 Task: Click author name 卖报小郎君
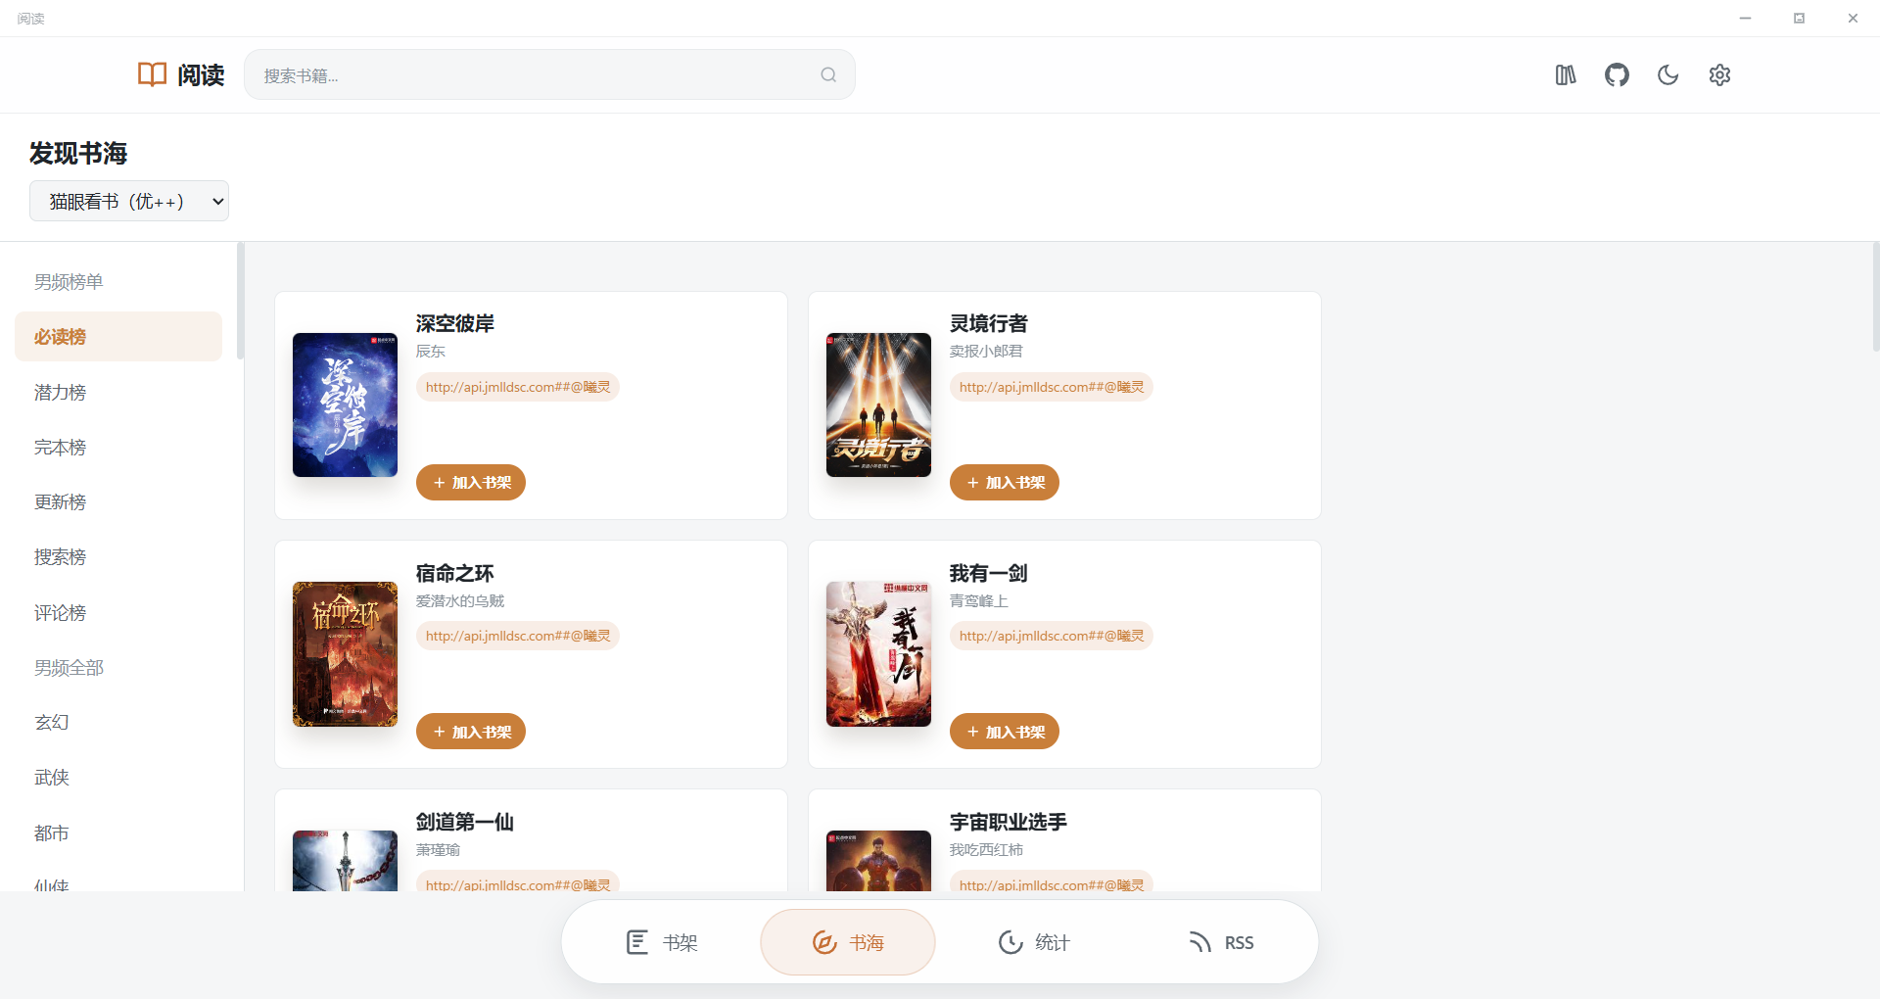986,351
